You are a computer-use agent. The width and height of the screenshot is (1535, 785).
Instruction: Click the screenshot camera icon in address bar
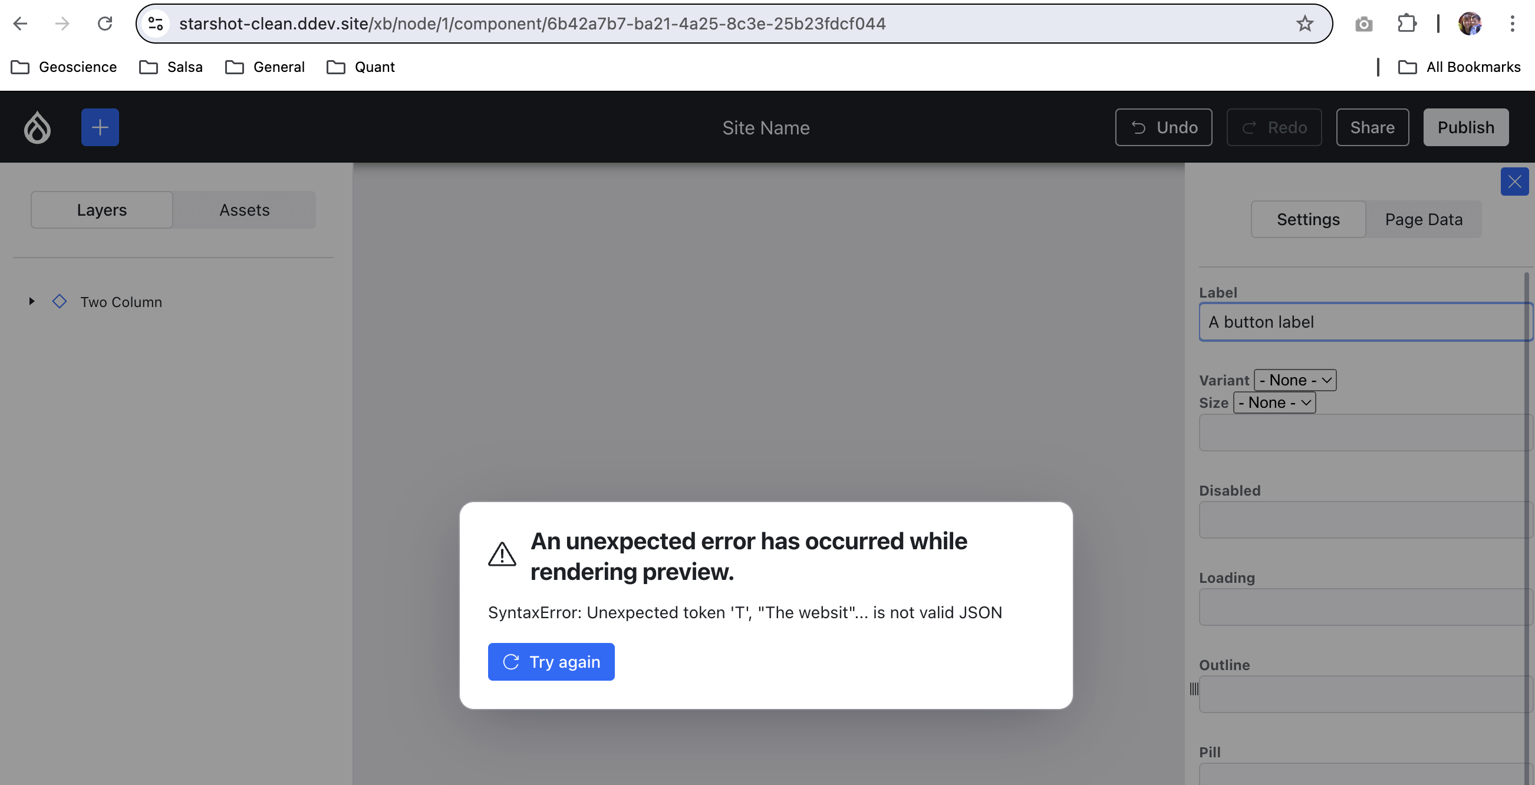click(1364, 24)
